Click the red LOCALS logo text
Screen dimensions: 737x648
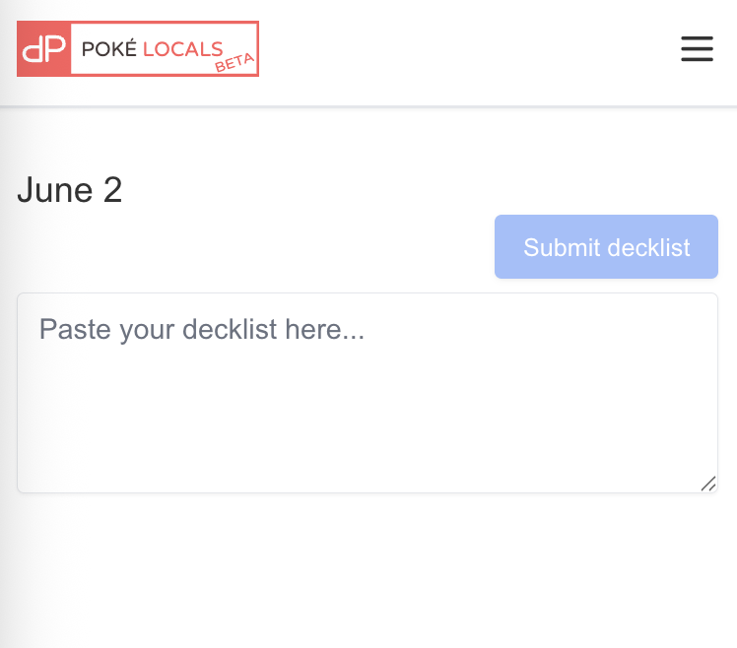click(183, 49)
